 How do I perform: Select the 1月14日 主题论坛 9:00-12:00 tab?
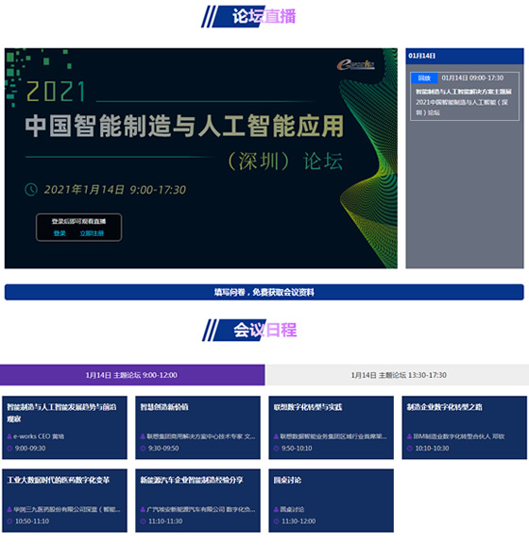point(132,375)
